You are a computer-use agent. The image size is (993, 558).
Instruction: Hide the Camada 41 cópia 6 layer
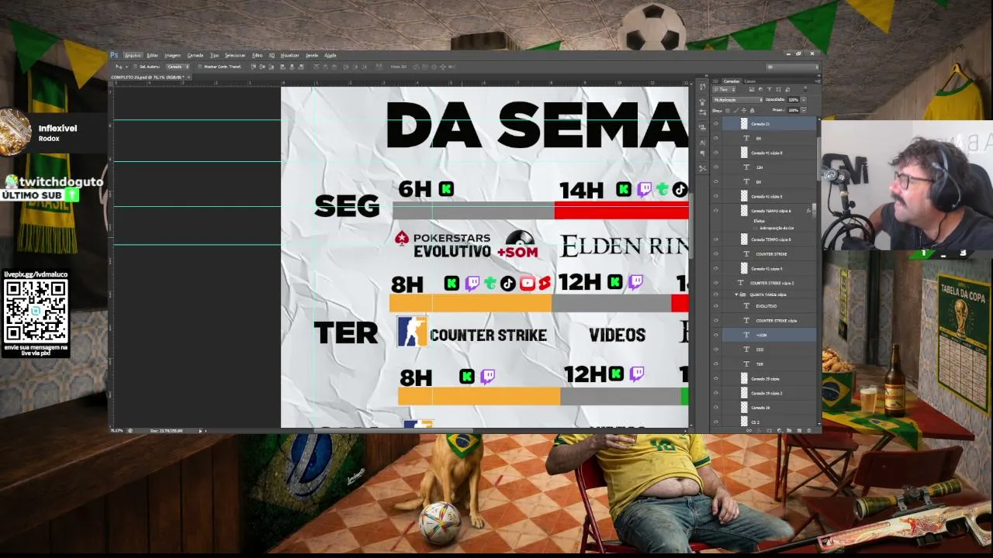click(x=716, y=153)
